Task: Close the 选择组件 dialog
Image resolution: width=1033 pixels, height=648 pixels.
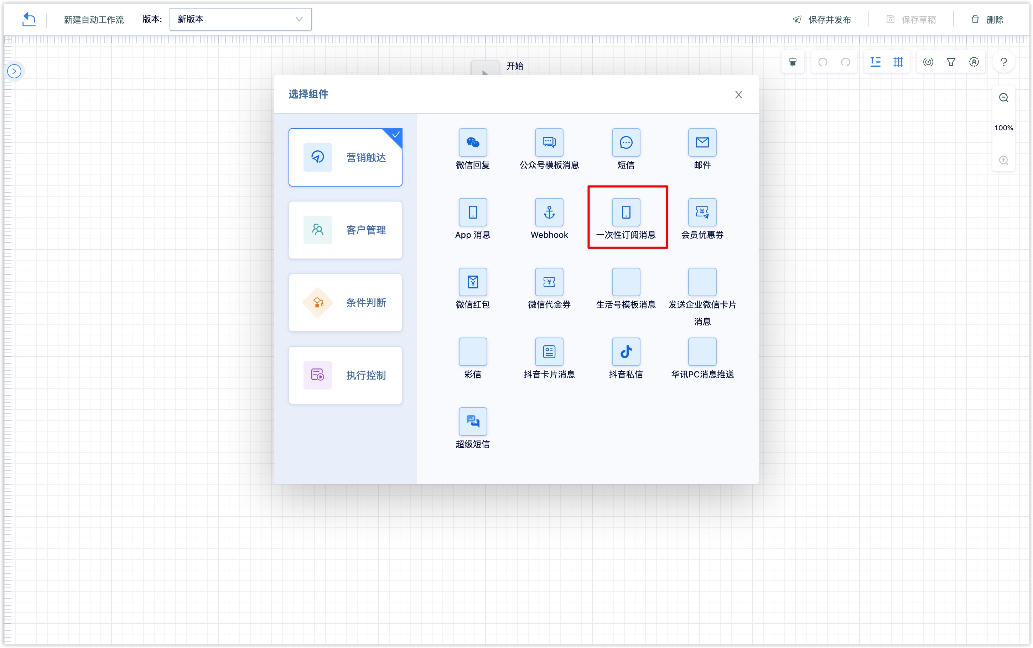Action: coord(738,95)
